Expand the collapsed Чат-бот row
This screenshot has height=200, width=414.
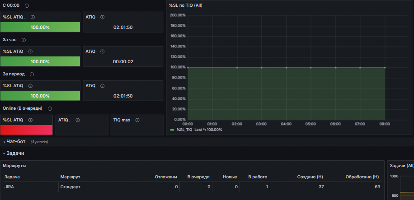(16, 142)
